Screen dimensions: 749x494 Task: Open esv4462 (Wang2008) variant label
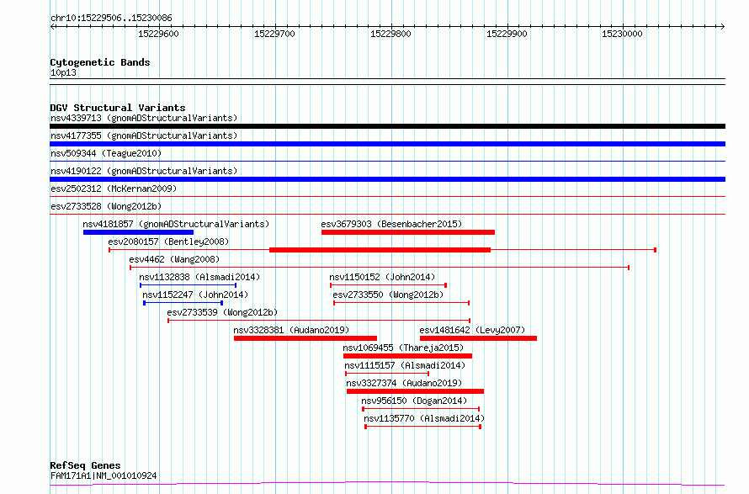pos(174,259)
